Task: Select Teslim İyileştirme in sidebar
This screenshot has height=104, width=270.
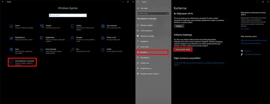Action: pyautogui.click(x=153, y=31)
